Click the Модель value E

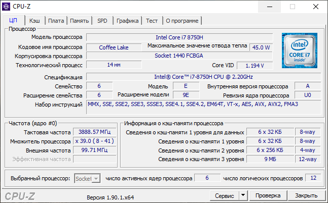tap(186, 86)
